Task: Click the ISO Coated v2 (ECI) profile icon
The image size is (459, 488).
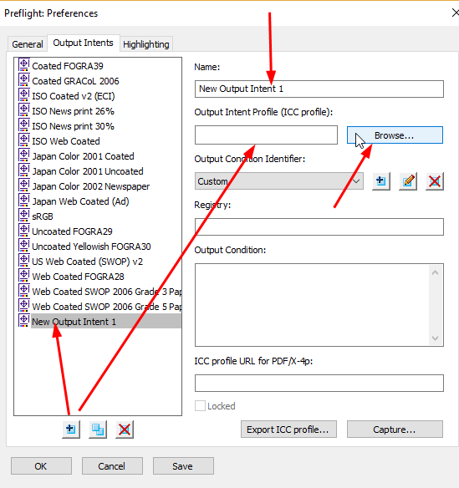Action: point(24,94)
